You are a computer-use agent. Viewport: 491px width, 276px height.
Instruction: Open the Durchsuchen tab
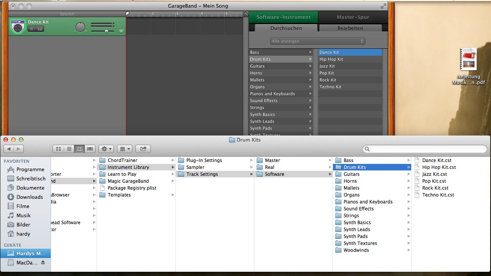coord(286,28)
